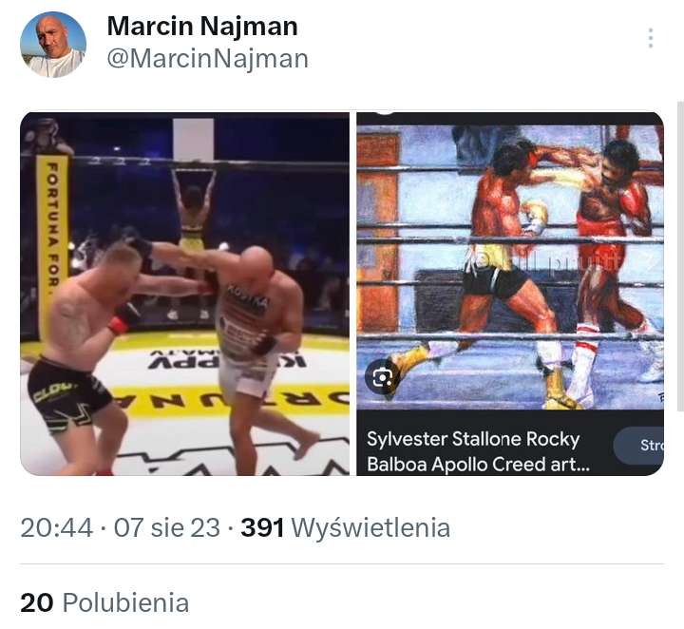Click the partially visible Stro... button
This screenshot has height=629, width=684.
click(639, 446)
